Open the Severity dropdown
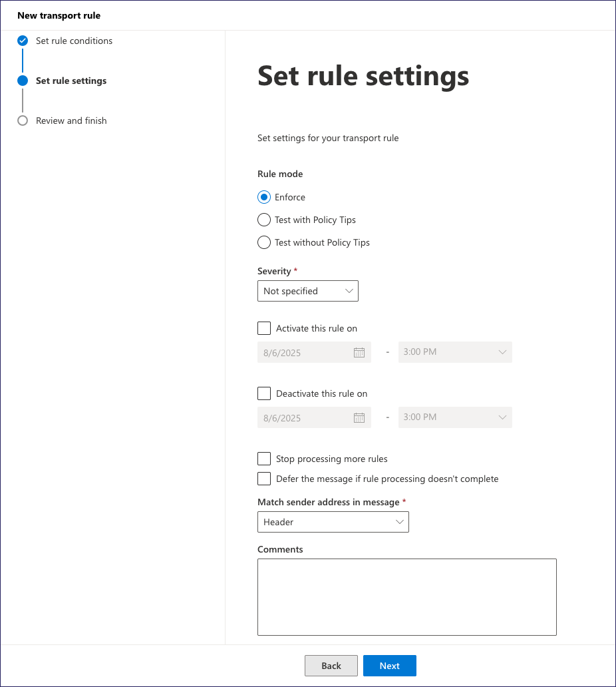The height and width of the screenshot is (687, 616). click(x=308, y=291)
